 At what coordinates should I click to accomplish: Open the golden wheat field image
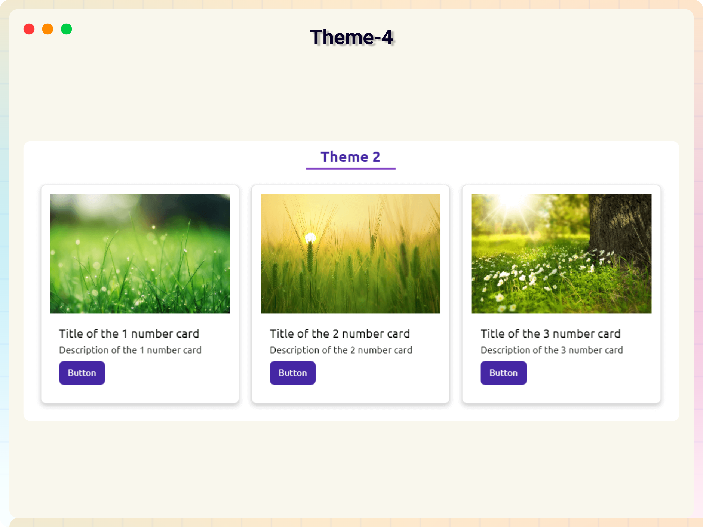350,253
